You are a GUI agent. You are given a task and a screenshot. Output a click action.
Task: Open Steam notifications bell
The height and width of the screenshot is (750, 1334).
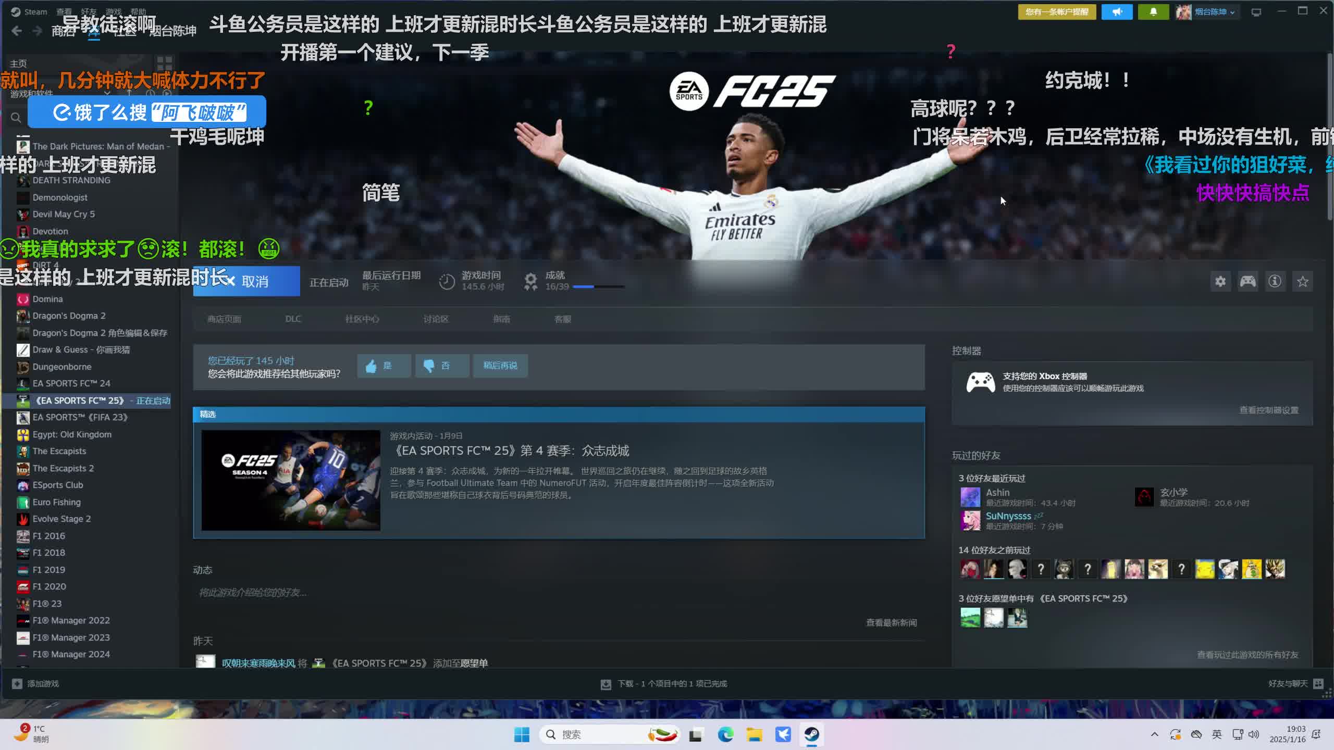click(x=1153, y=11)
